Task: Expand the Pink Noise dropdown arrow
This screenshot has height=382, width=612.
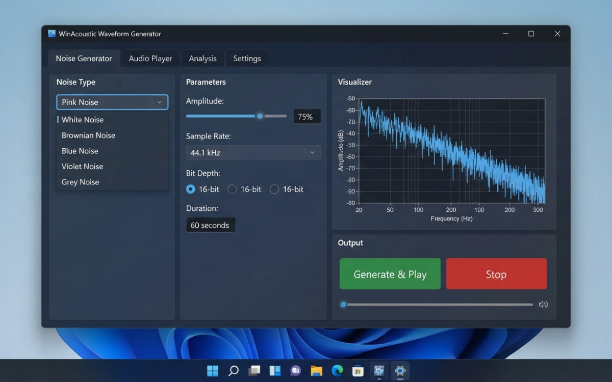Action: click(160, 102)
